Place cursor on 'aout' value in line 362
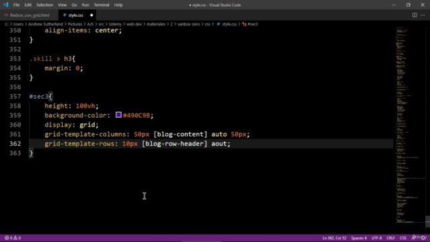Image resolution: width=430 pixels, height=242 pixels. pyautogui.click(x=219, y=144)
